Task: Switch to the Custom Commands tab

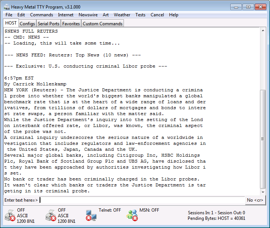Action: (x=102, y=24)
